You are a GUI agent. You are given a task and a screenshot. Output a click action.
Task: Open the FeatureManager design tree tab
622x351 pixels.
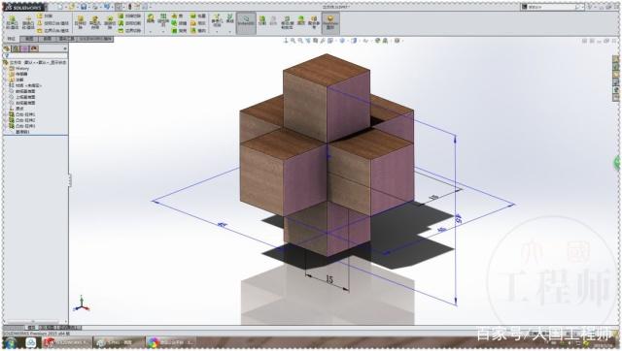(7, 48)
